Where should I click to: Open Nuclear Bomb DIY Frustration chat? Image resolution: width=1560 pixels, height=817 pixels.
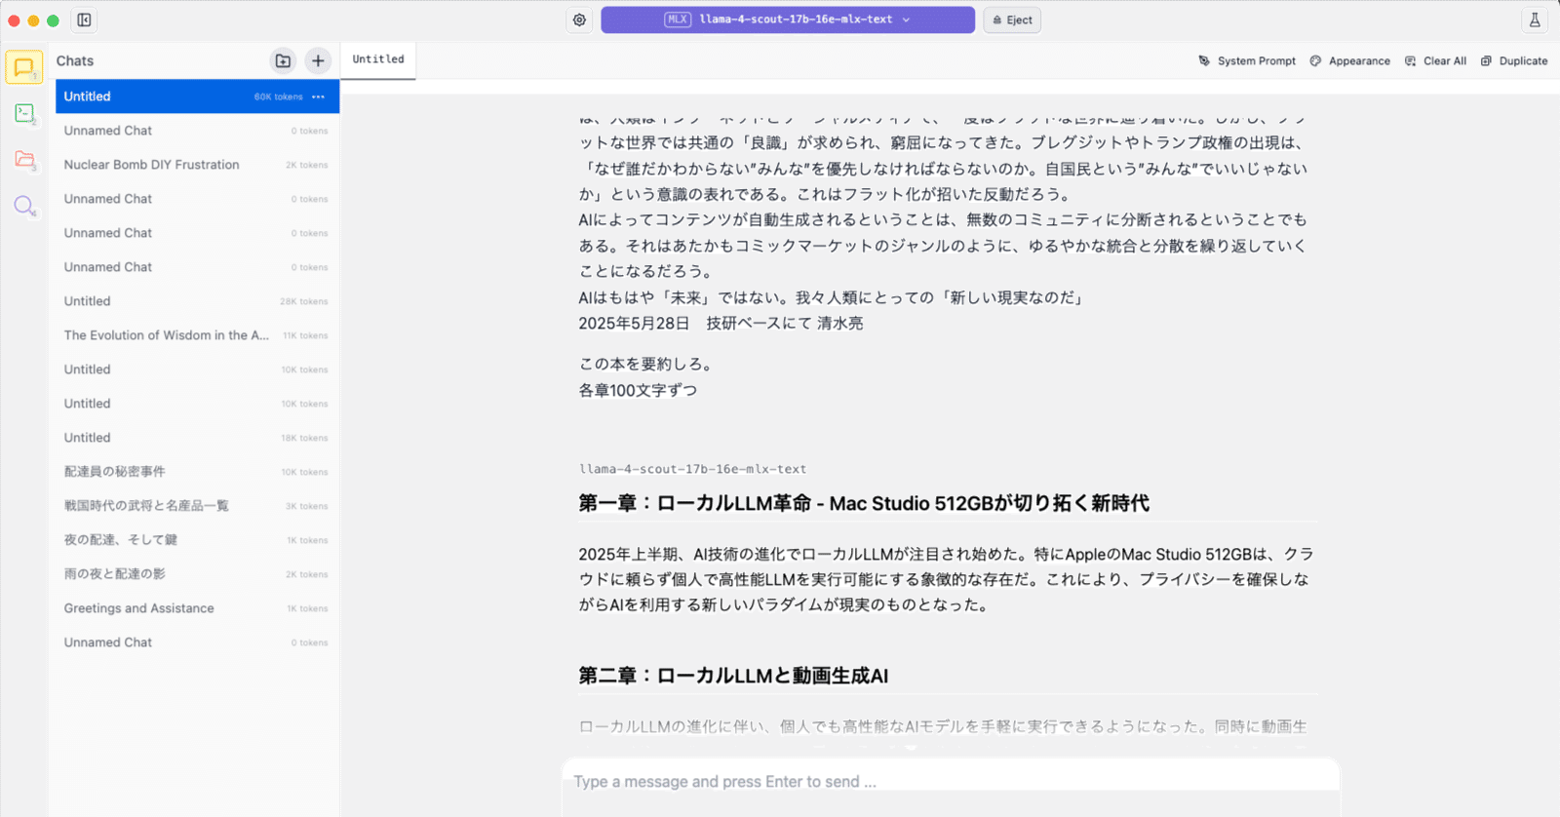click(196, 165)
